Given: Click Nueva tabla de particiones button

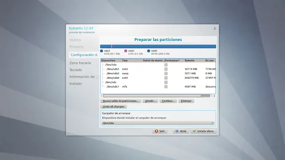Looking at the screenshot, I should [121, 101].
